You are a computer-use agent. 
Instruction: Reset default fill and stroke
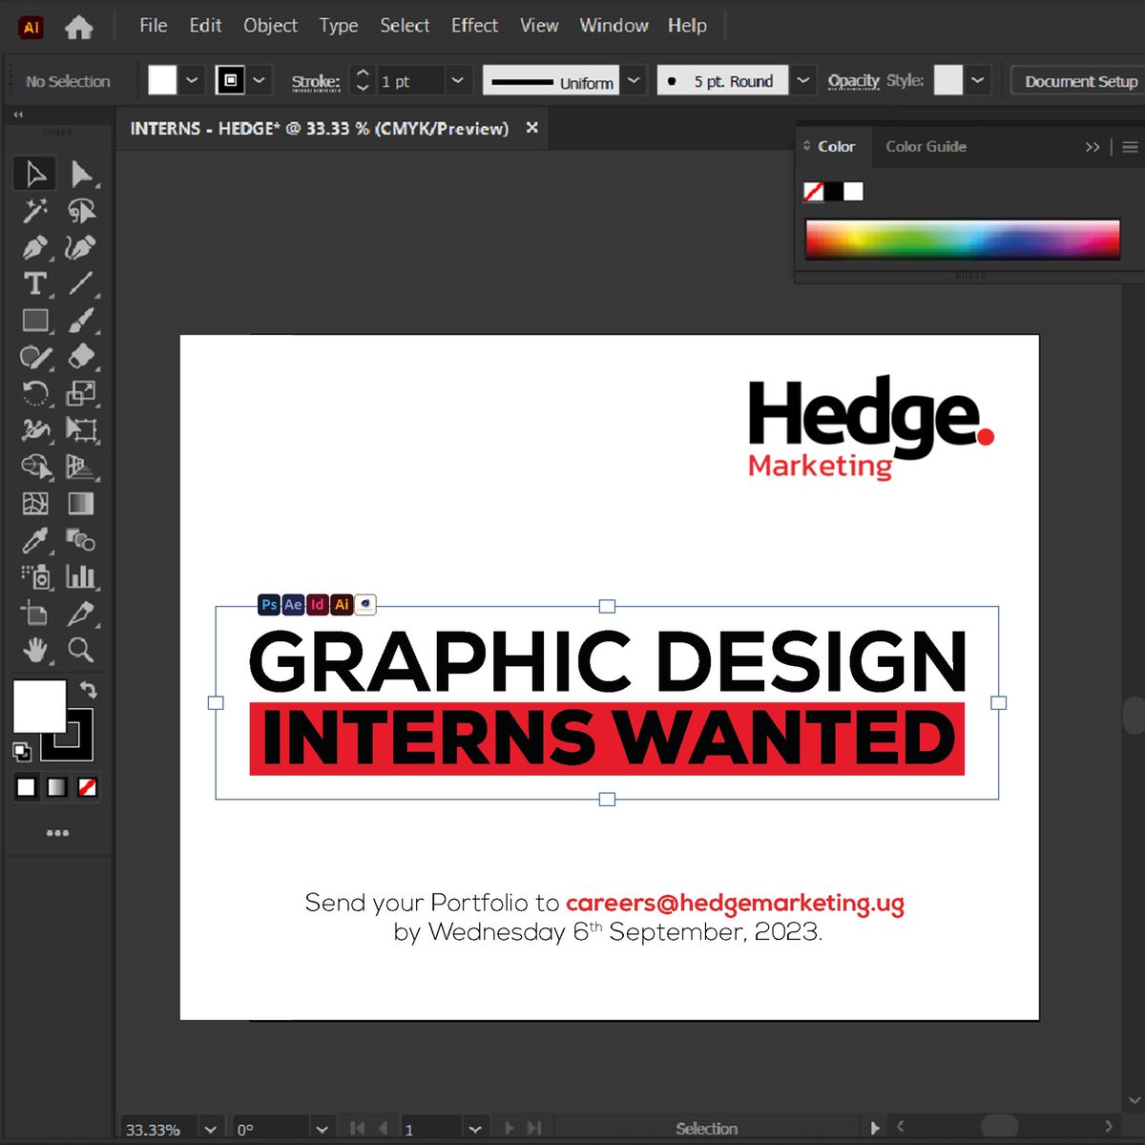(x=21, y=752)
